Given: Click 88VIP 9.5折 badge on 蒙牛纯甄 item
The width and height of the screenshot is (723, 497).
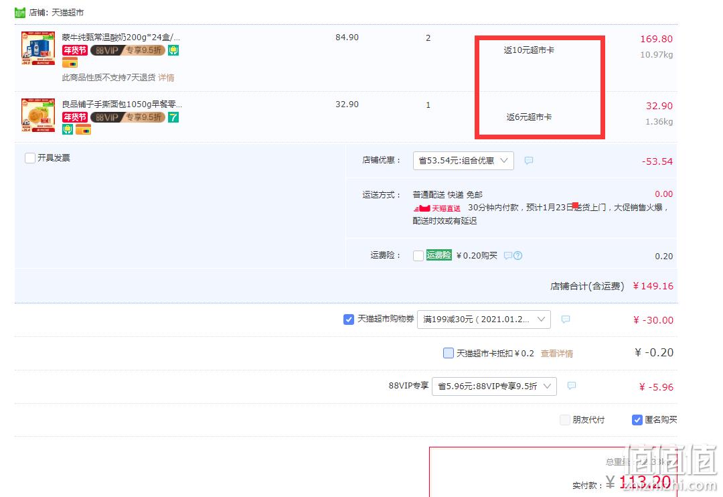Looking at the screenshot, I should pyautogui.click(x=128, y=50).
